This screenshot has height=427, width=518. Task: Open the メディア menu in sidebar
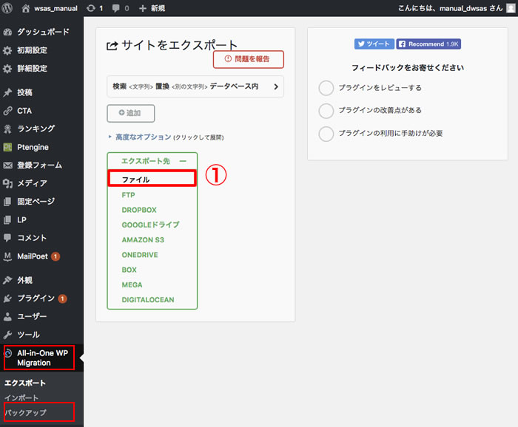[x=32, y=183]
